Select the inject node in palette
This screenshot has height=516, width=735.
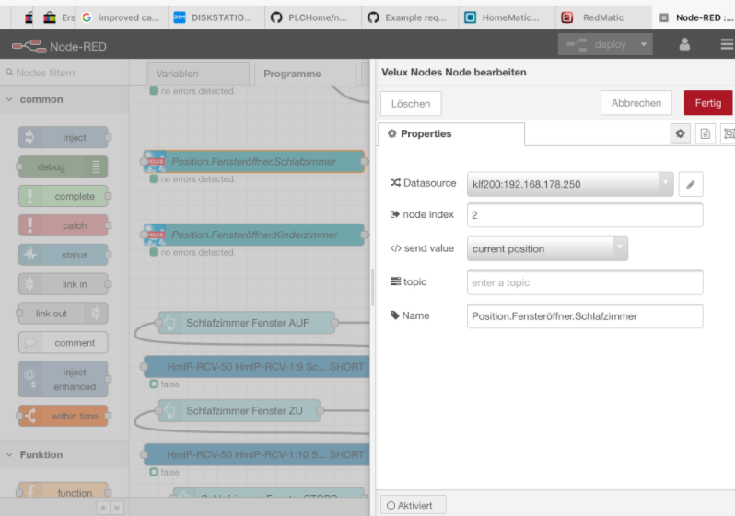tap(64, 138)
